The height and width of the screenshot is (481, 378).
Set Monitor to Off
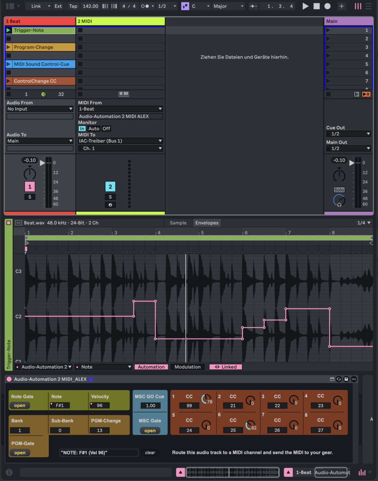(x=106, y=129)
